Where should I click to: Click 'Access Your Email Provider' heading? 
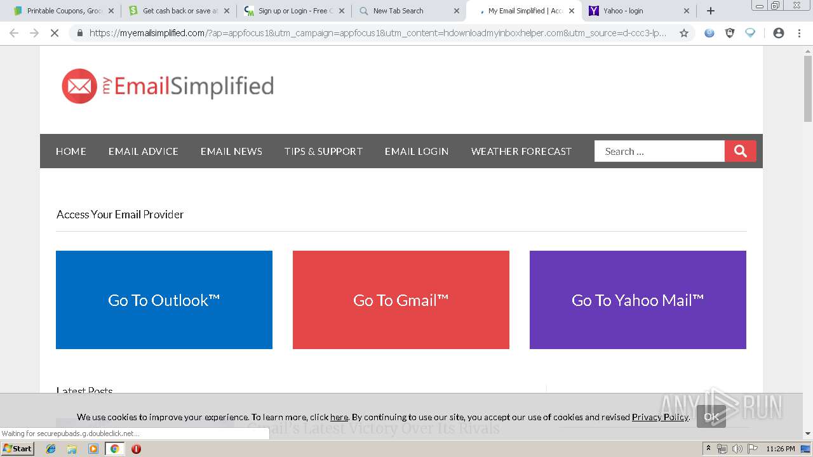point(120,214)
